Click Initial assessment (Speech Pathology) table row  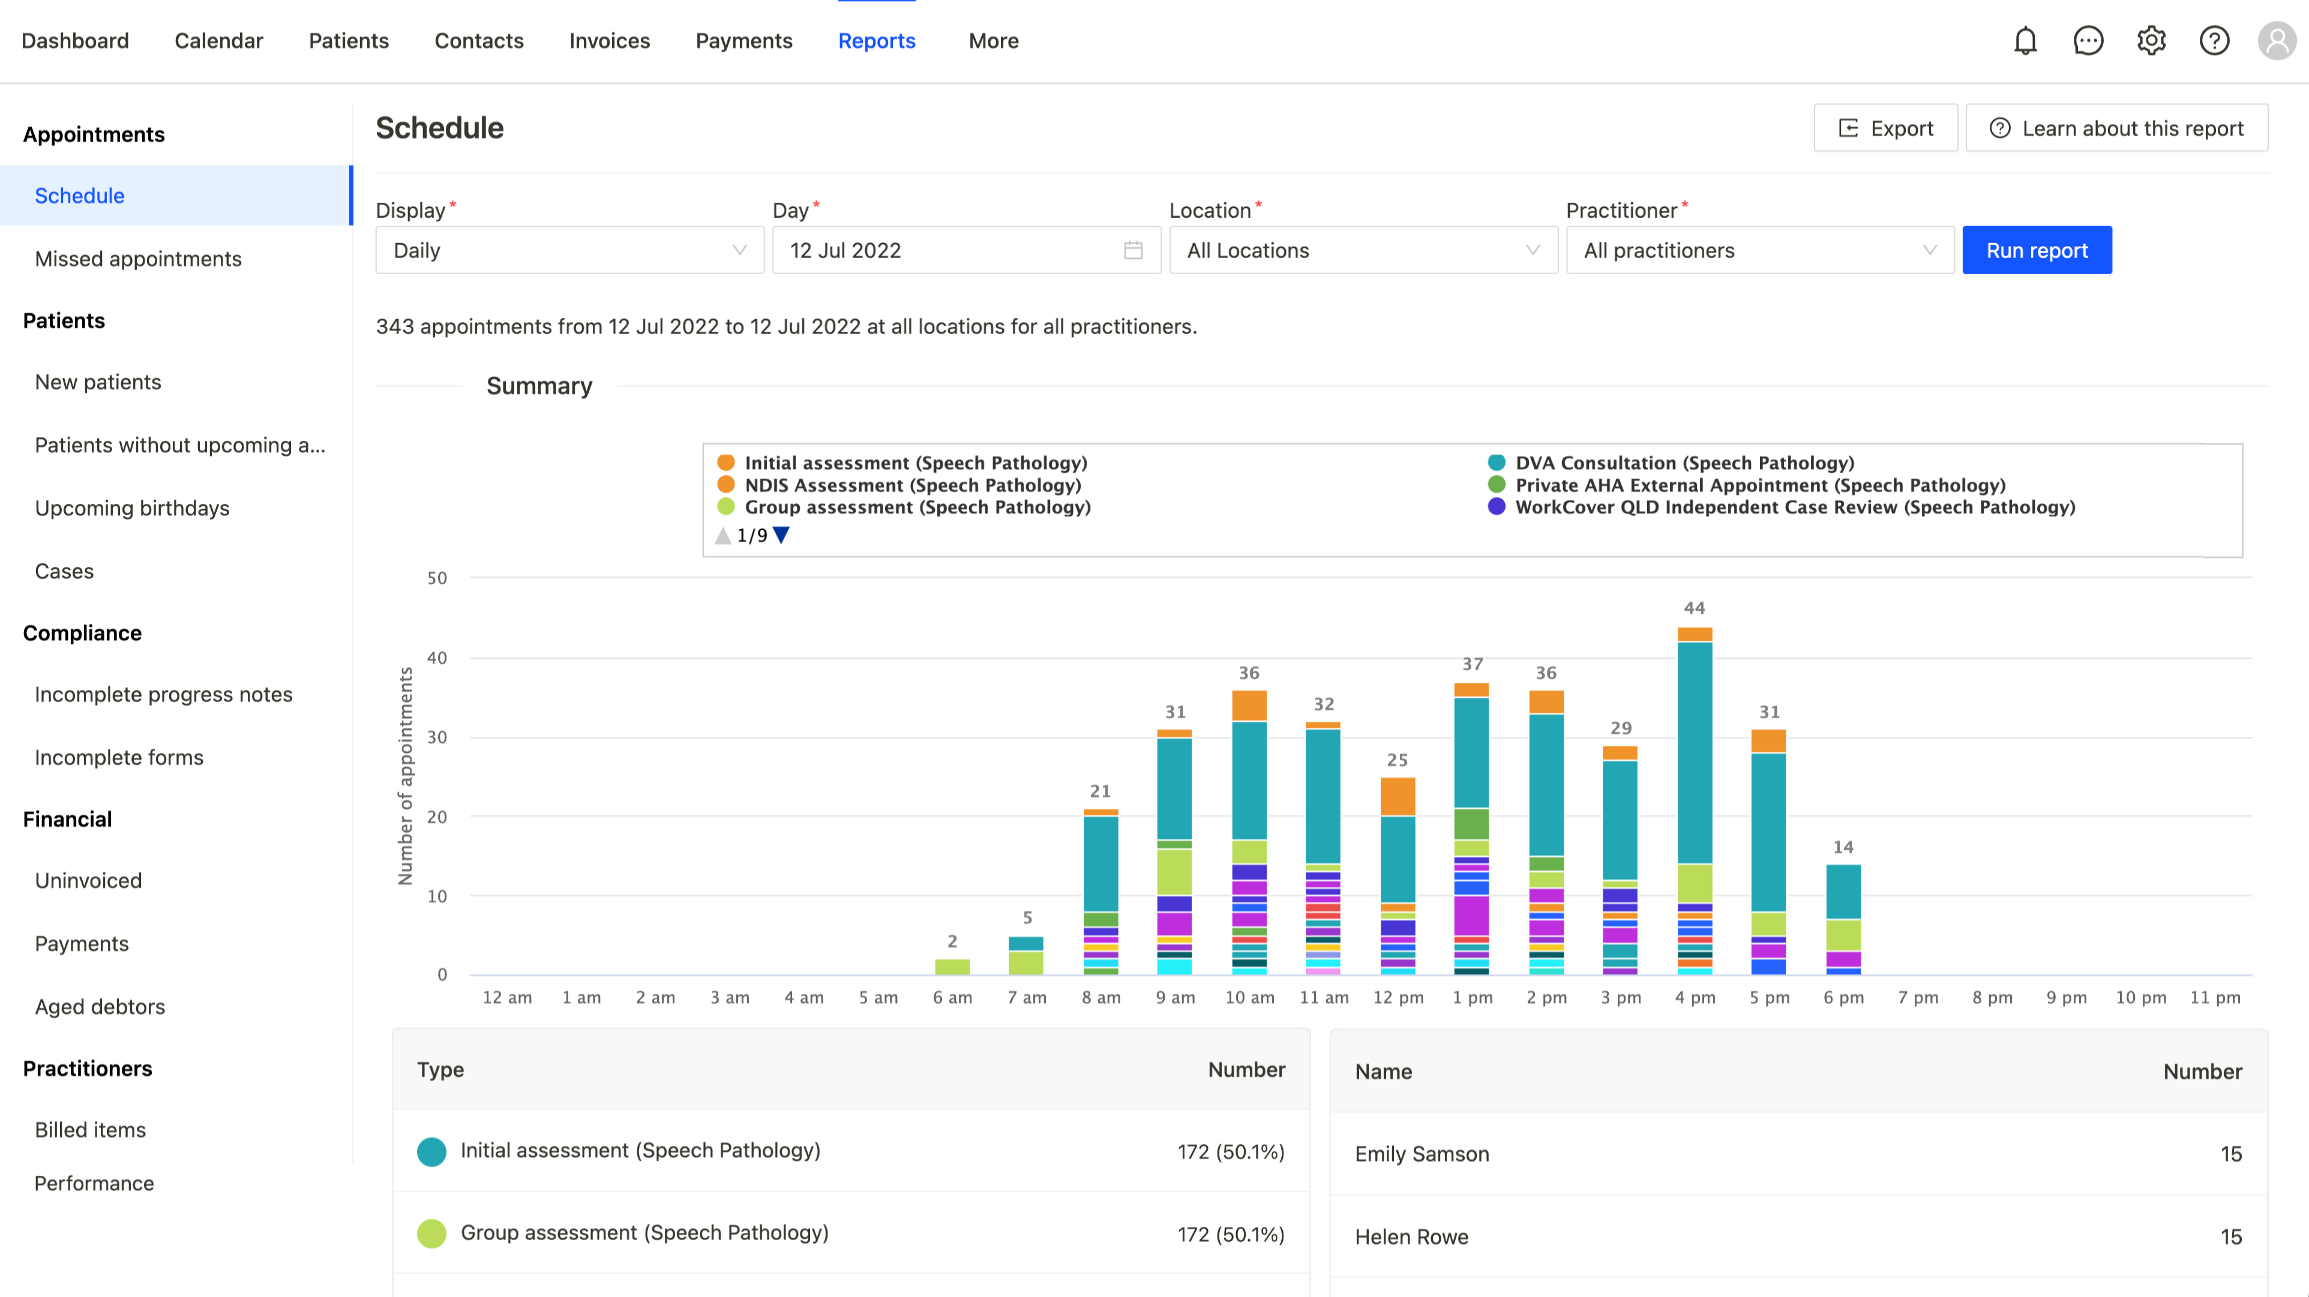[851, 1152]
